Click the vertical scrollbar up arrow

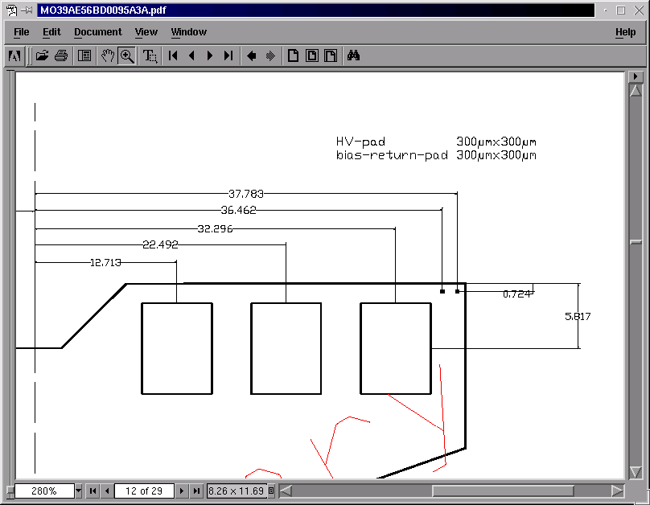636,90
